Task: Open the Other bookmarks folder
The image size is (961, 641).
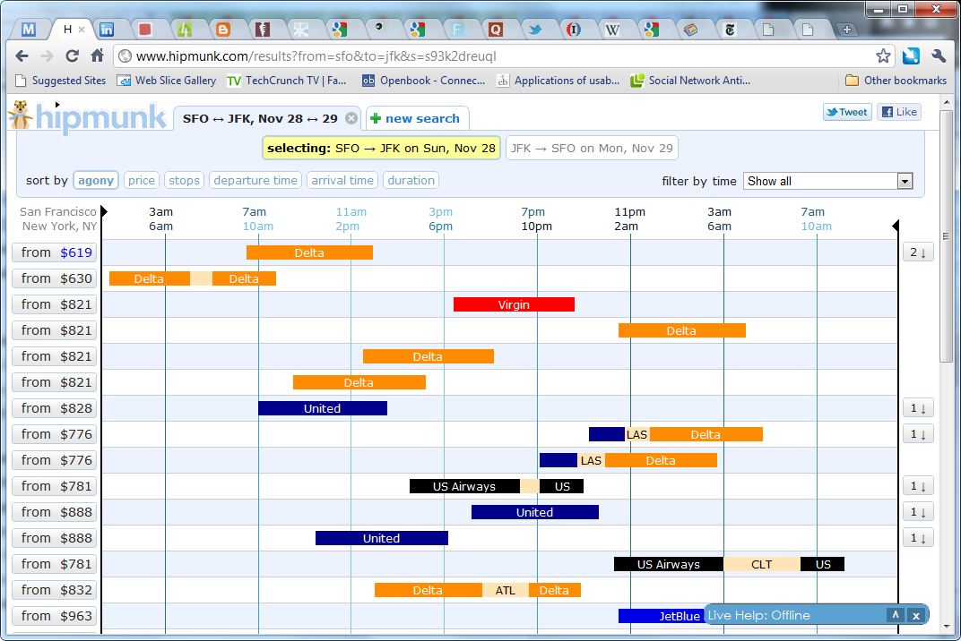Action: 896,81
